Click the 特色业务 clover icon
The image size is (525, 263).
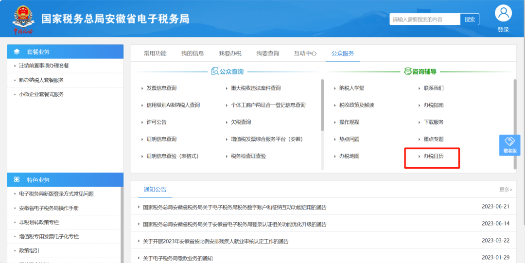click(x=17, y=180)
